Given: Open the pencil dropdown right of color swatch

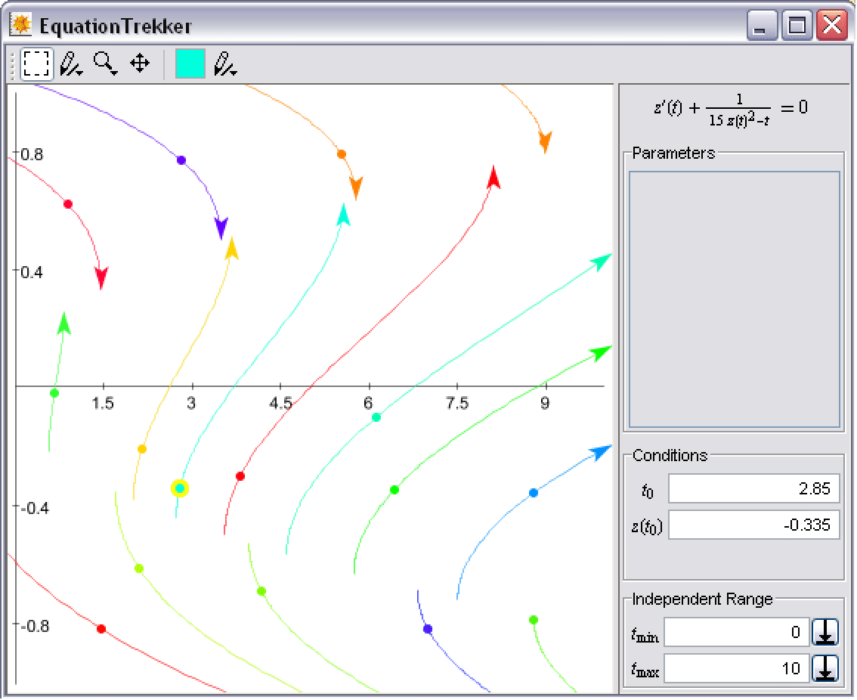Looking at the screenshot, I should click(x=225, y=64).
